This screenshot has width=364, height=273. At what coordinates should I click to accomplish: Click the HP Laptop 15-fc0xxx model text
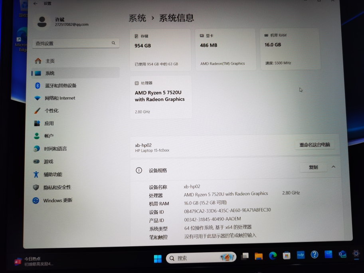[152, 150]
